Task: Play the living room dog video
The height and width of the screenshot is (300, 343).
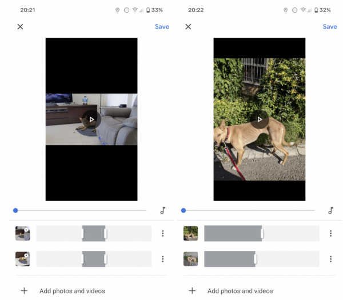Action: (x=91, y=119)
